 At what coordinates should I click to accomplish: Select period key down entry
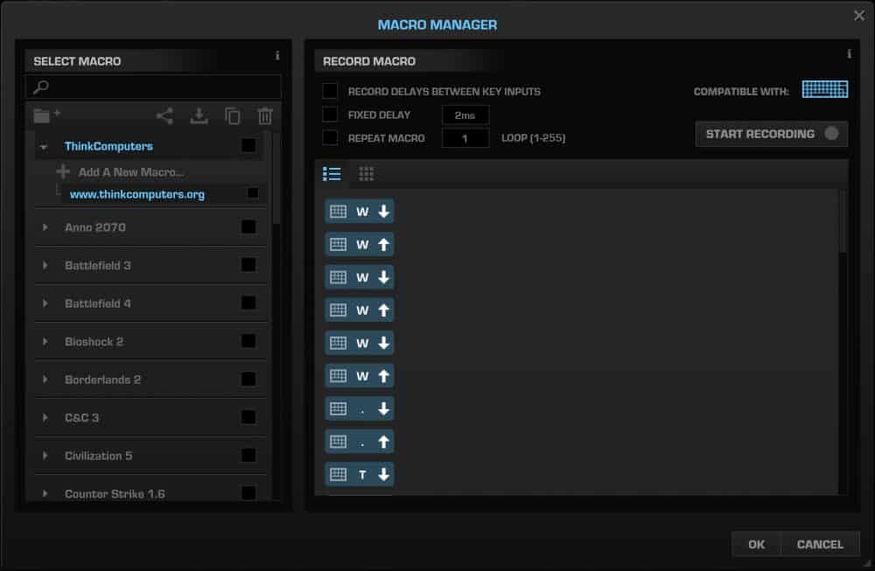tap(360, 408)
